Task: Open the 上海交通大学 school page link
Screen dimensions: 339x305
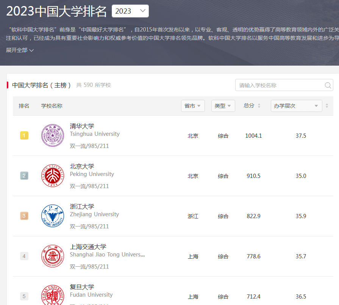Action: pos(88,247)
